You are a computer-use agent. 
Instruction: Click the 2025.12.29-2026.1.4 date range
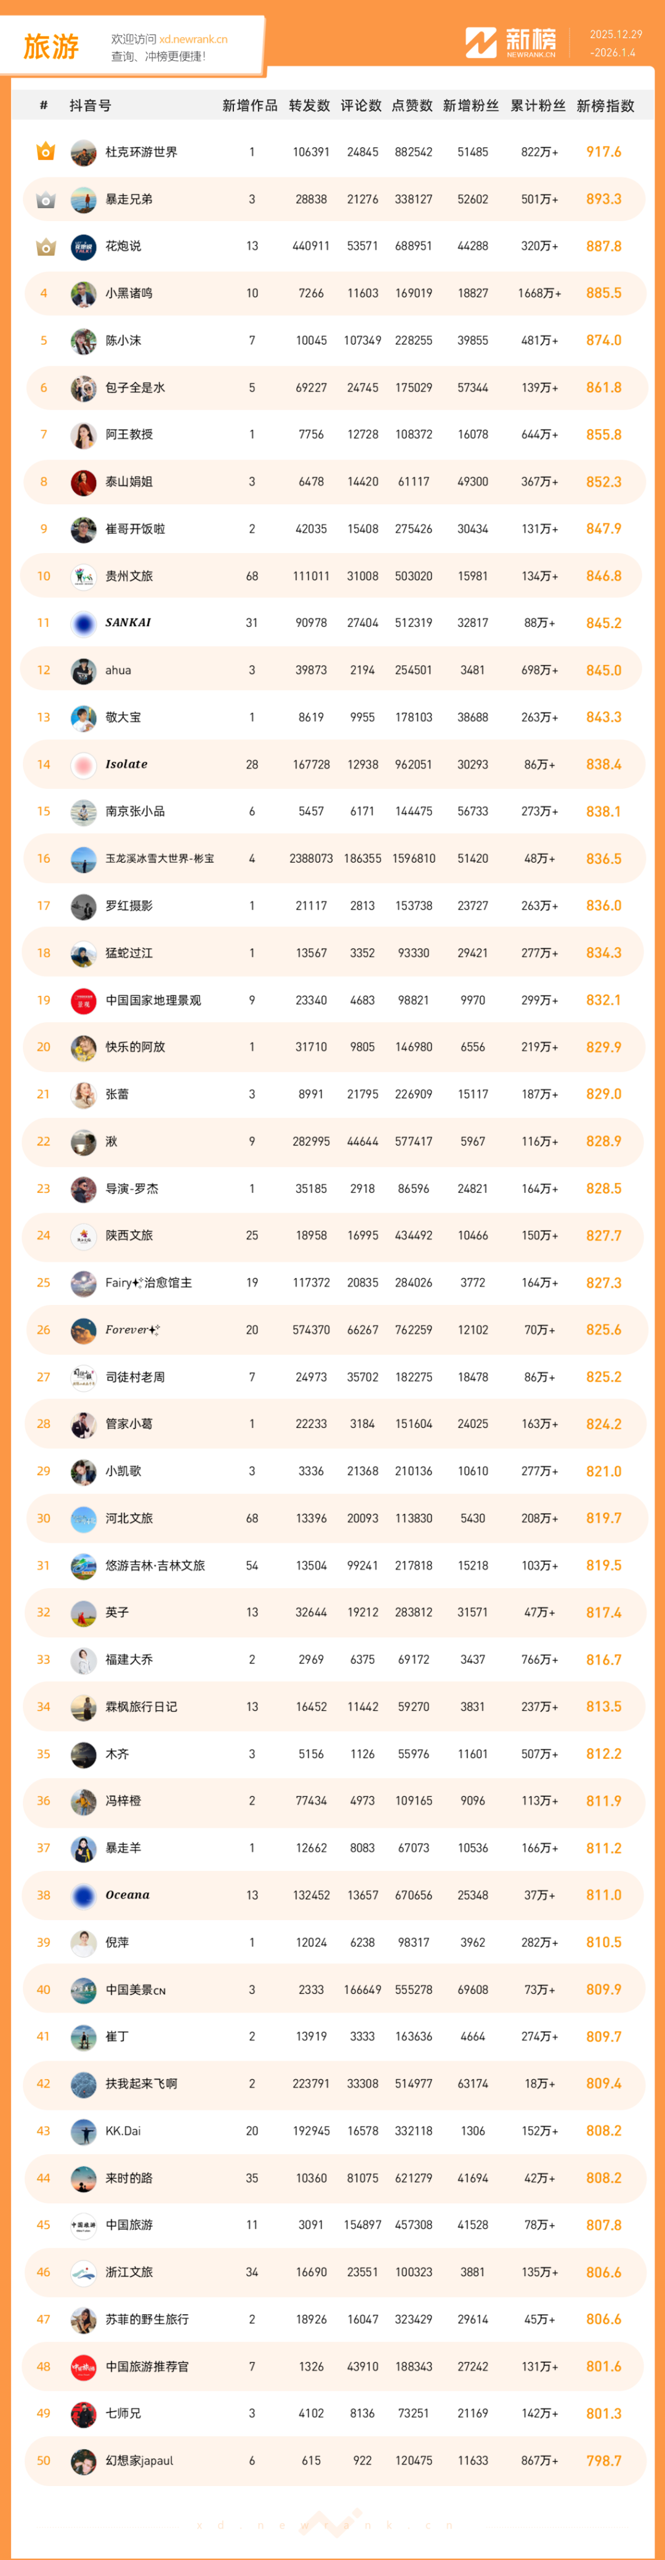click(615, 44)
